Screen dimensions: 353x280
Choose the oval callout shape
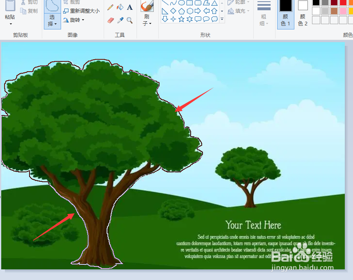pyautogui.click(x=206, y=19)
